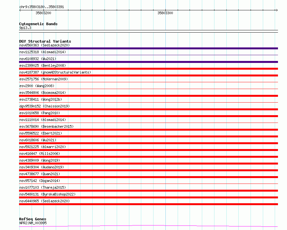Click the esv1010658 (Pang2010) label
The image size is (287, 230).
[x=40, y=113]
